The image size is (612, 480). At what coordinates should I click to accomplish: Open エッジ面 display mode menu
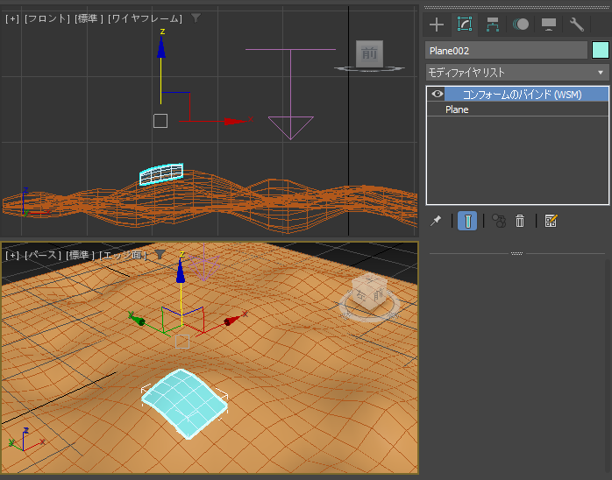(123, 256)
